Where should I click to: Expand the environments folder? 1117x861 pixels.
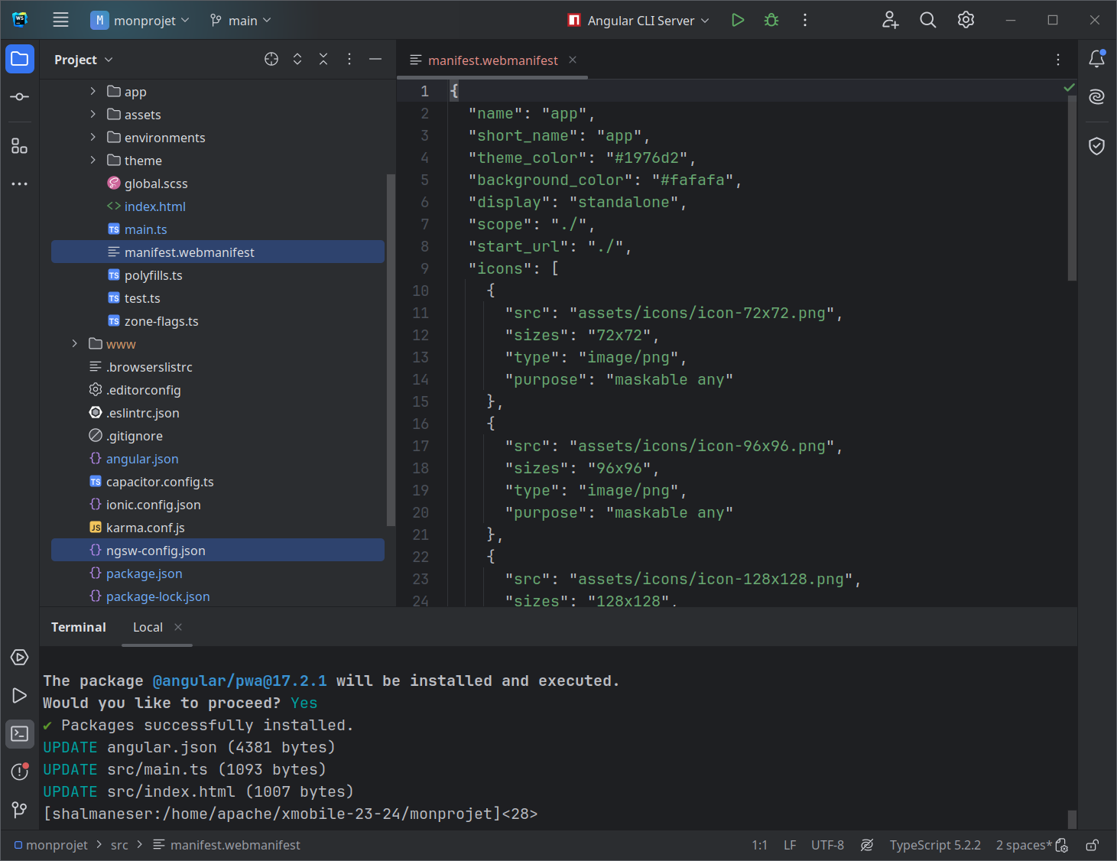(x=93, y=138)
